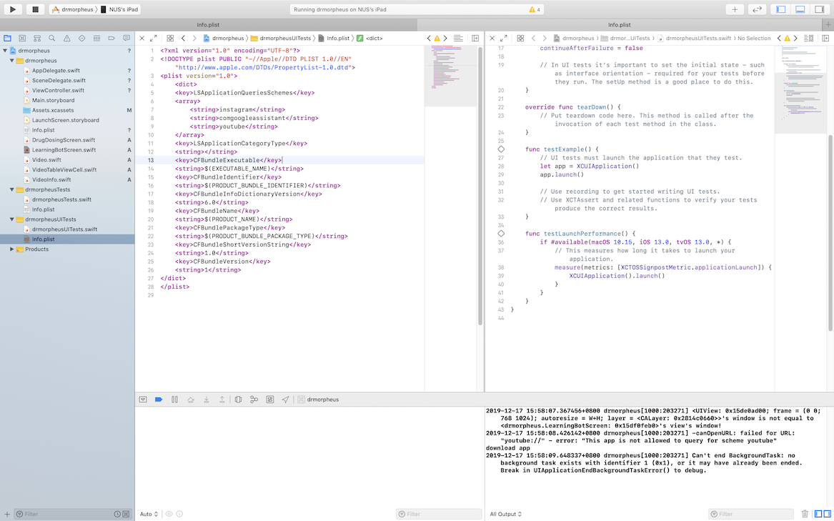Collapse the drmorpheusUITests folder
This screenshot has height=521, width=834.
click(12, 219)
